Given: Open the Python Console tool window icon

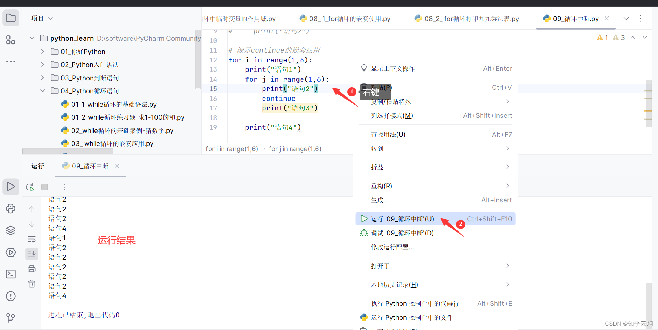Looking at the screenshot, I should pos(11,209).
